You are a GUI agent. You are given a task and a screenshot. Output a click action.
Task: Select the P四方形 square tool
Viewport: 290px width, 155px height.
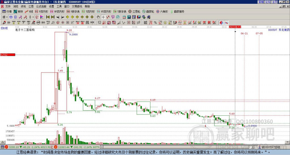(x=42, y=12)
